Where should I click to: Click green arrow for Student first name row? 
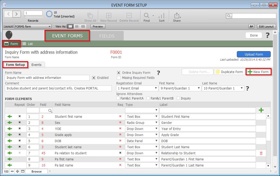(x=10, y=116)
